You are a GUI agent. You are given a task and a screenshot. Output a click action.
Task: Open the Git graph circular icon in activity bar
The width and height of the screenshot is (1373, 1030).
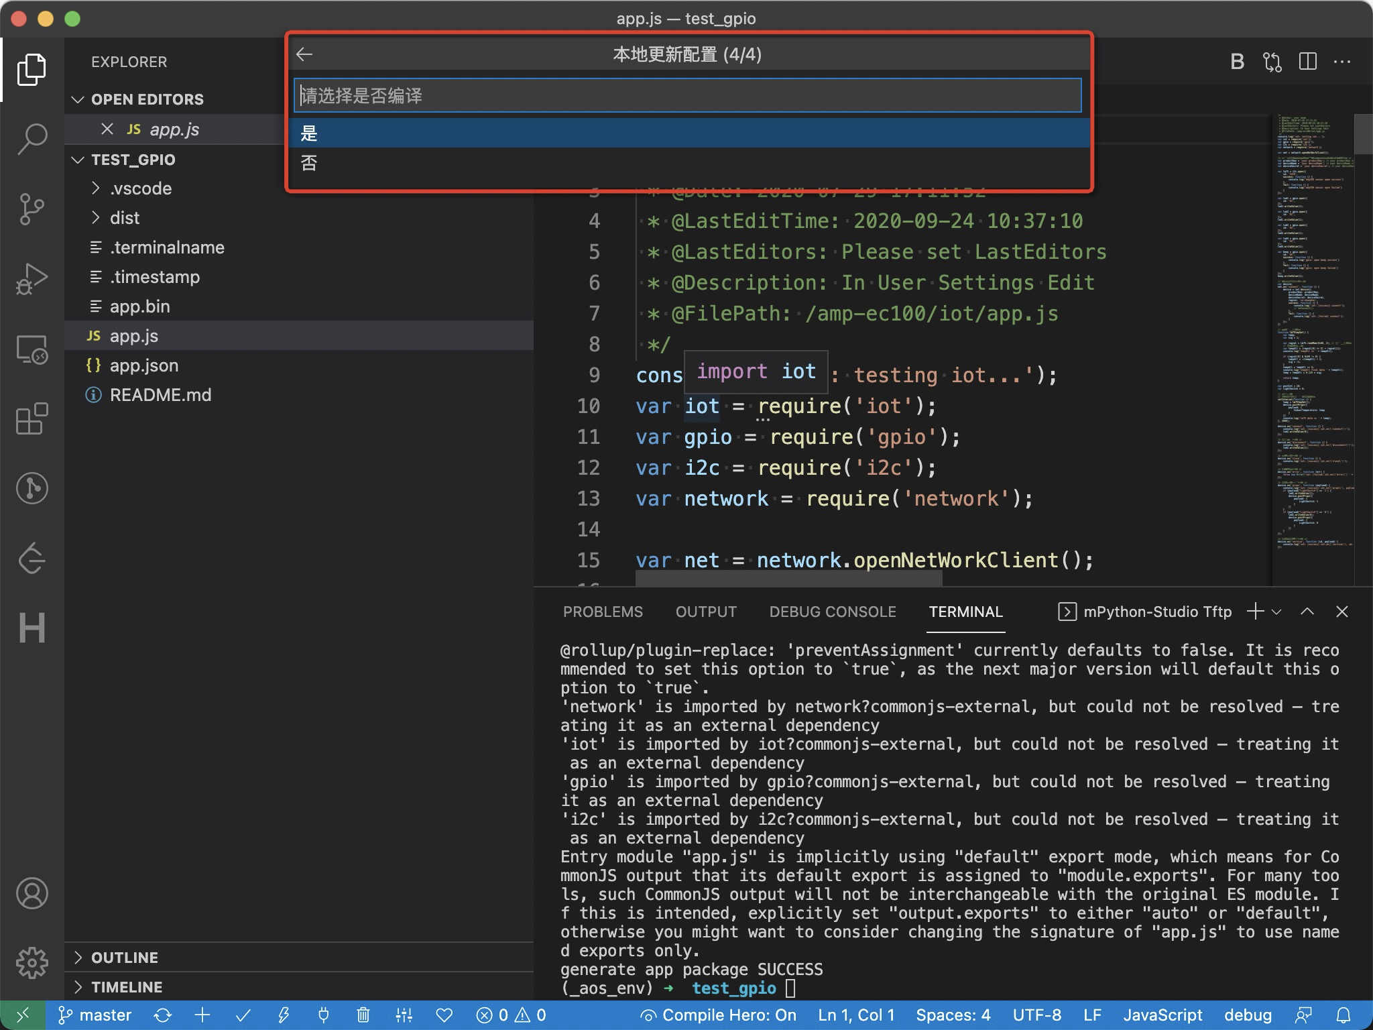(32, 488)
